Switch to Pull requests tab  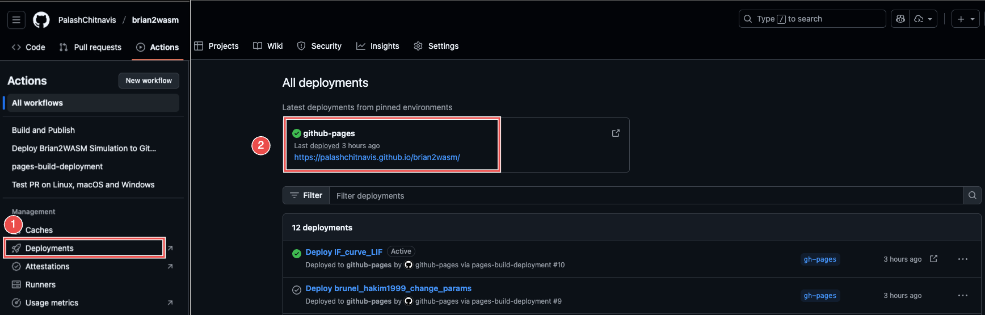90,47
